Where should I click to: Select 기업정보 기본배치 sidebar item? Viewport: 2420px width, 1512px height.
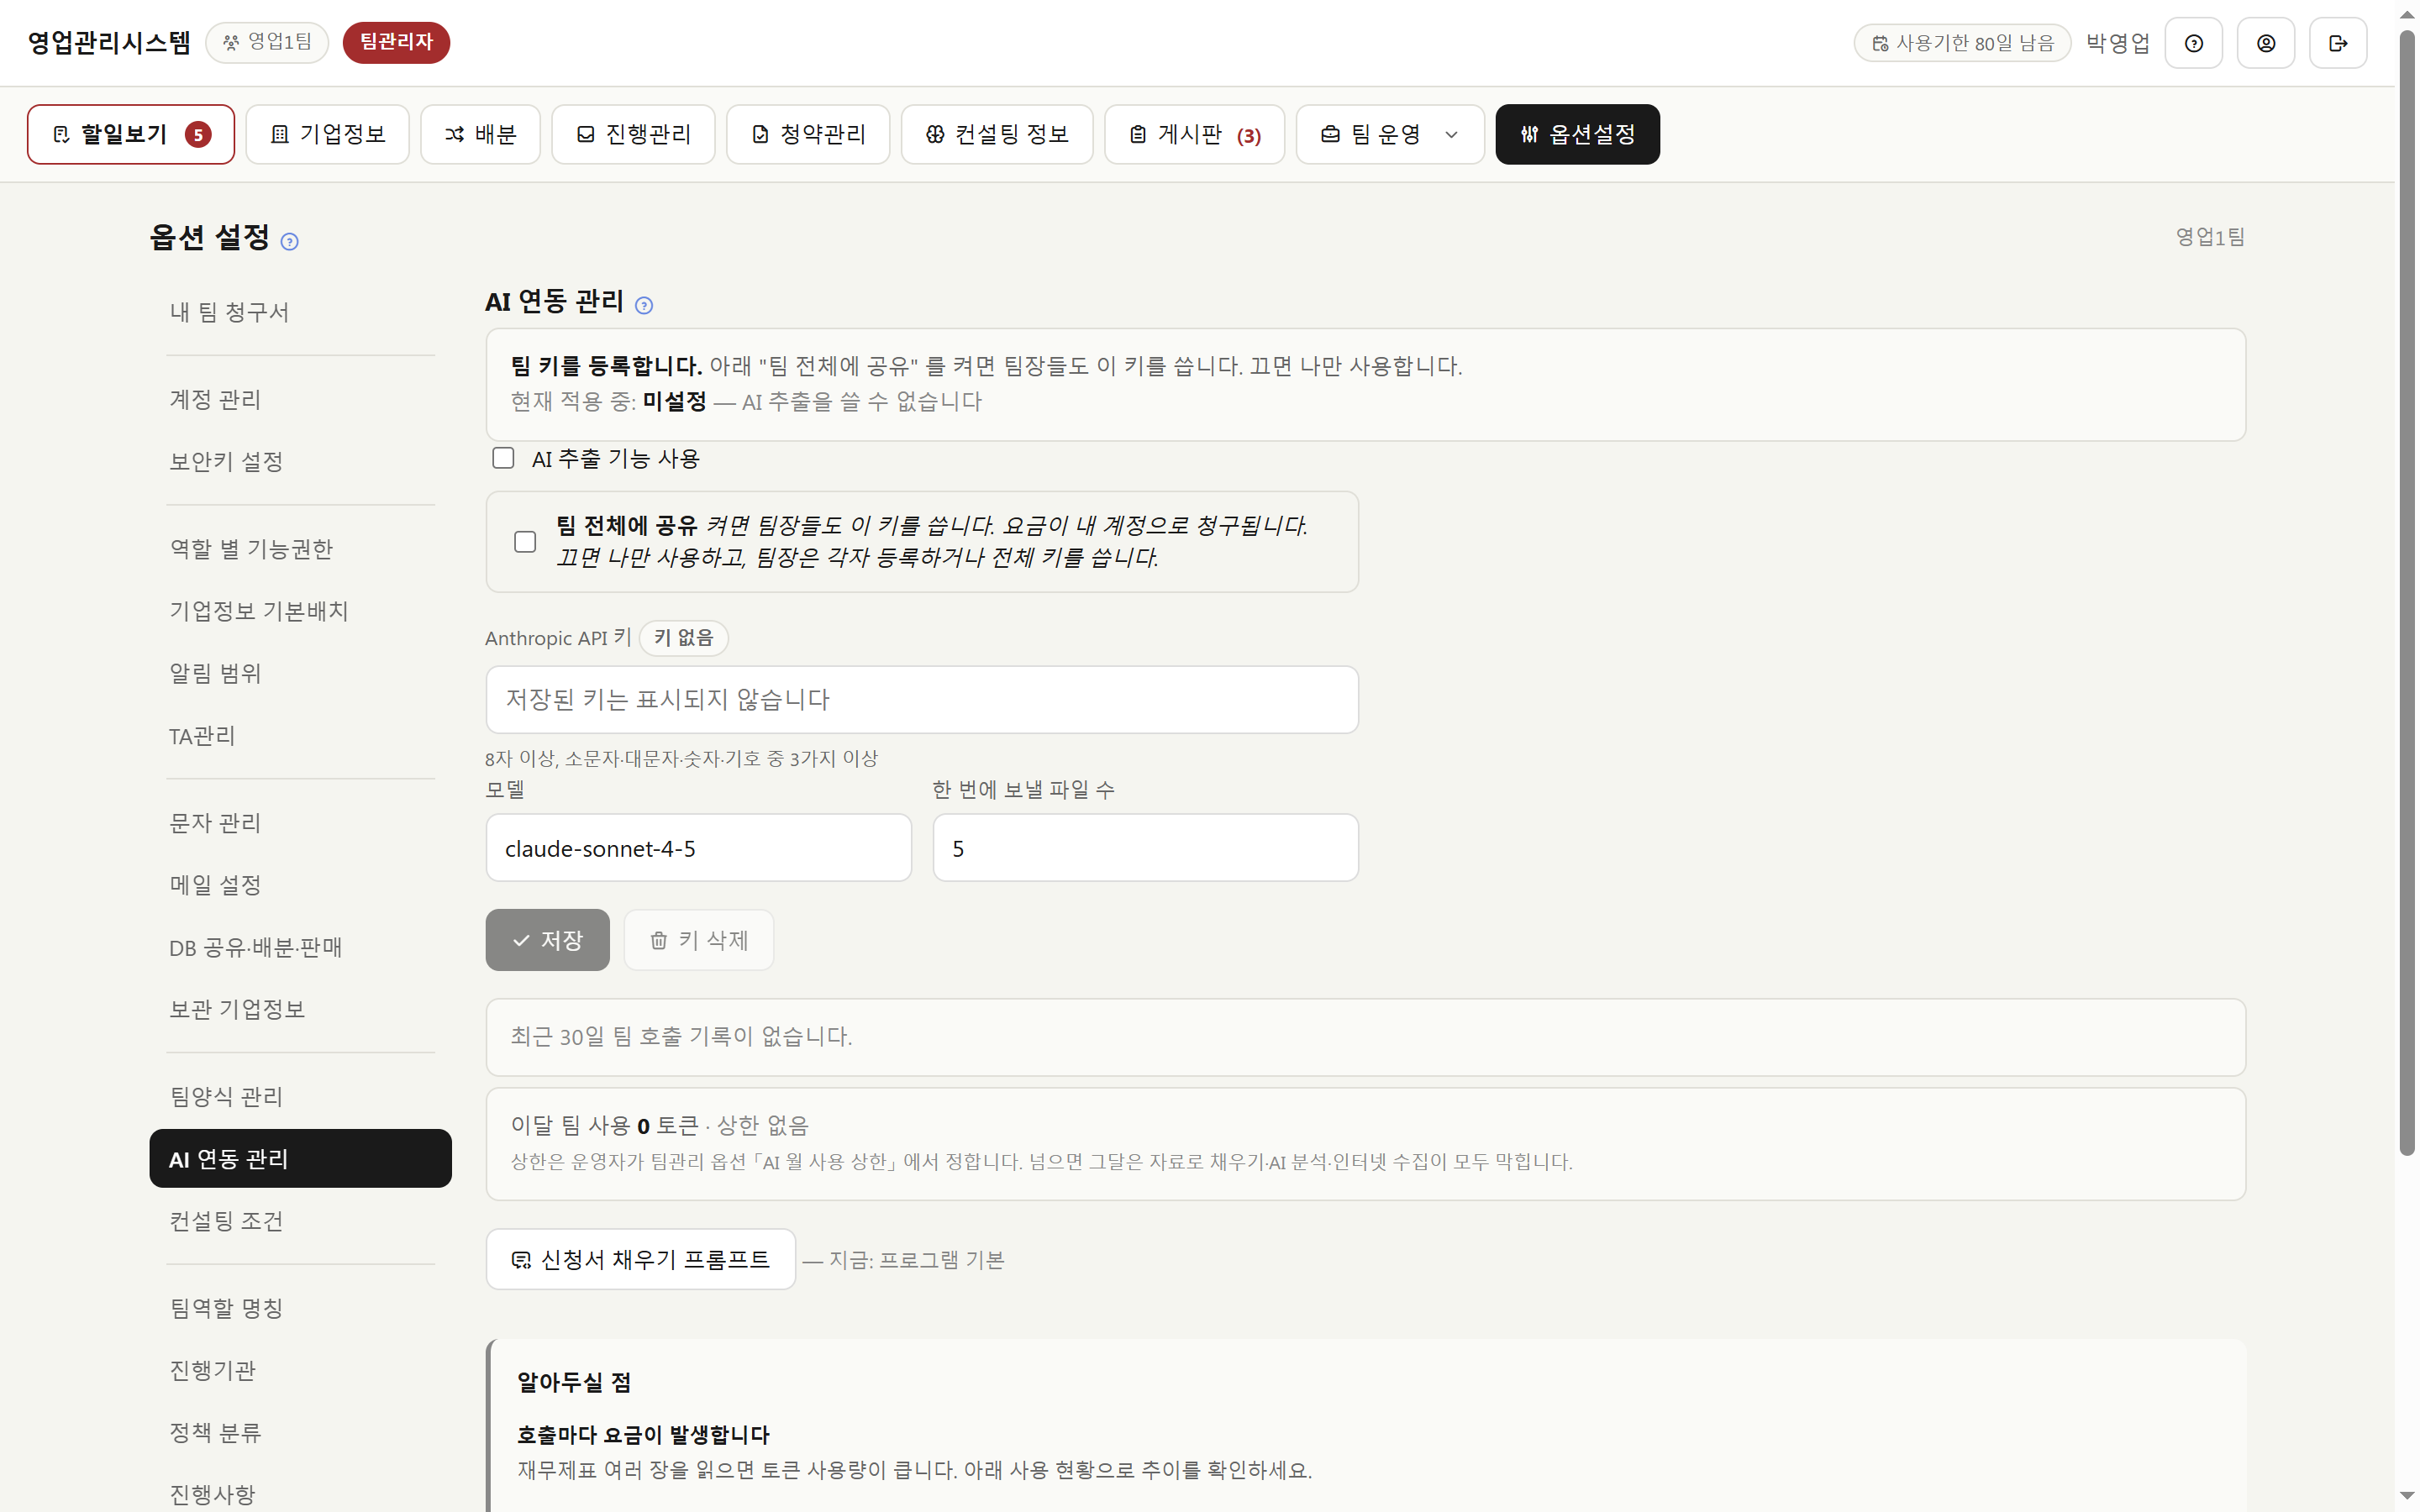(300, 610)
